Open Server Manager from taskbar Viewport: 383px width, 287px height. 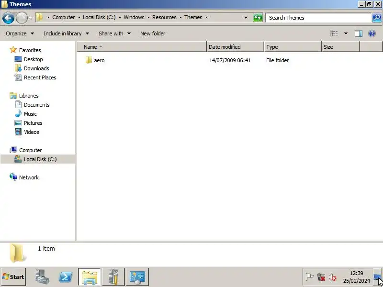tap(42, 277)
